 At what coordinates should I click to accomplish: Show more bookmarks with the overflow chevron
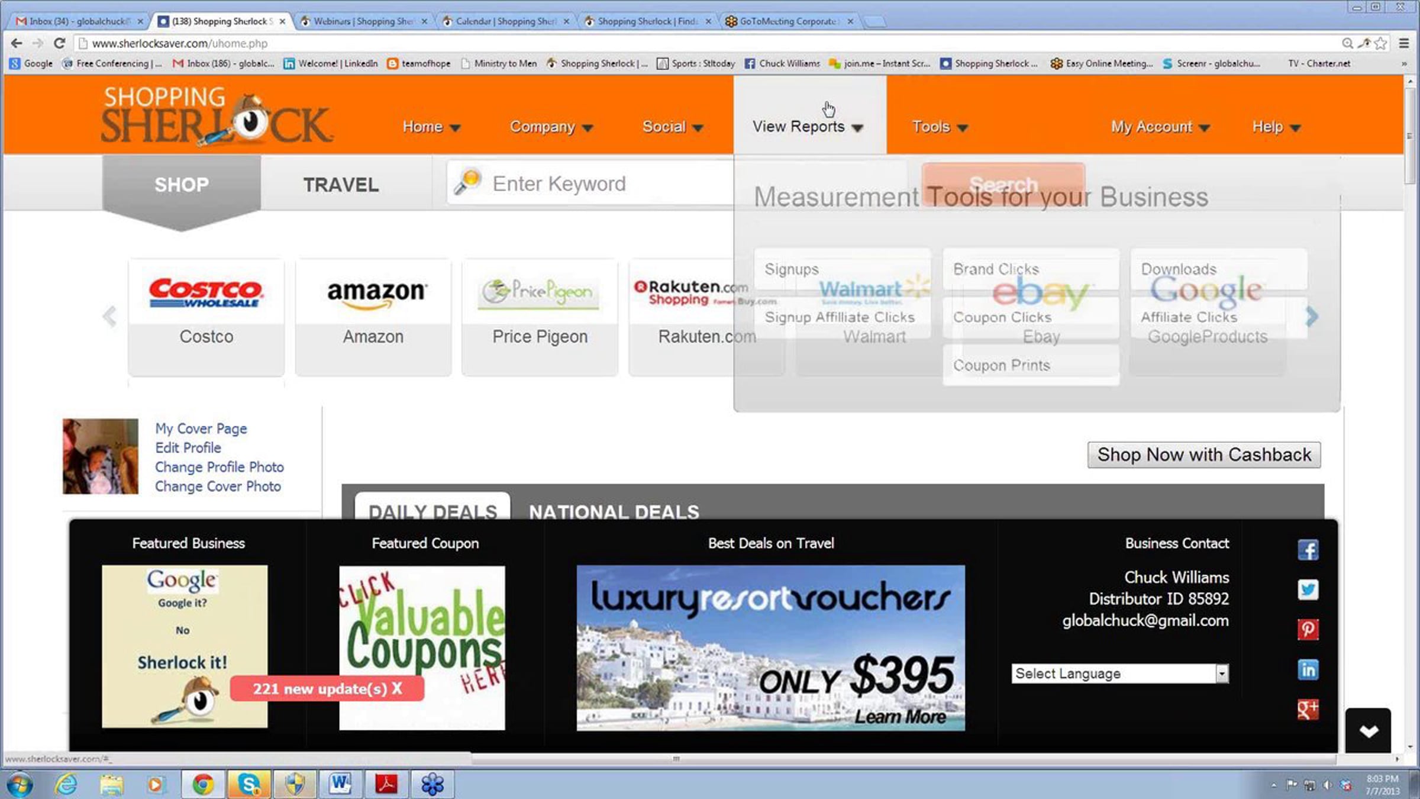click(x=1403, y=63)
